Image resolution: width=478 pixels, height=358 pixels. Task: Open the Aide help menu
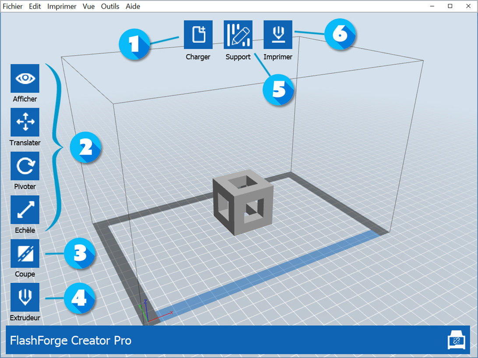[133, 7]
